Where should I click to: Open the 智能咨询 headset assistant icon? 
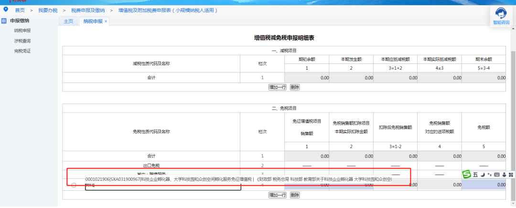tap(501, 14)
